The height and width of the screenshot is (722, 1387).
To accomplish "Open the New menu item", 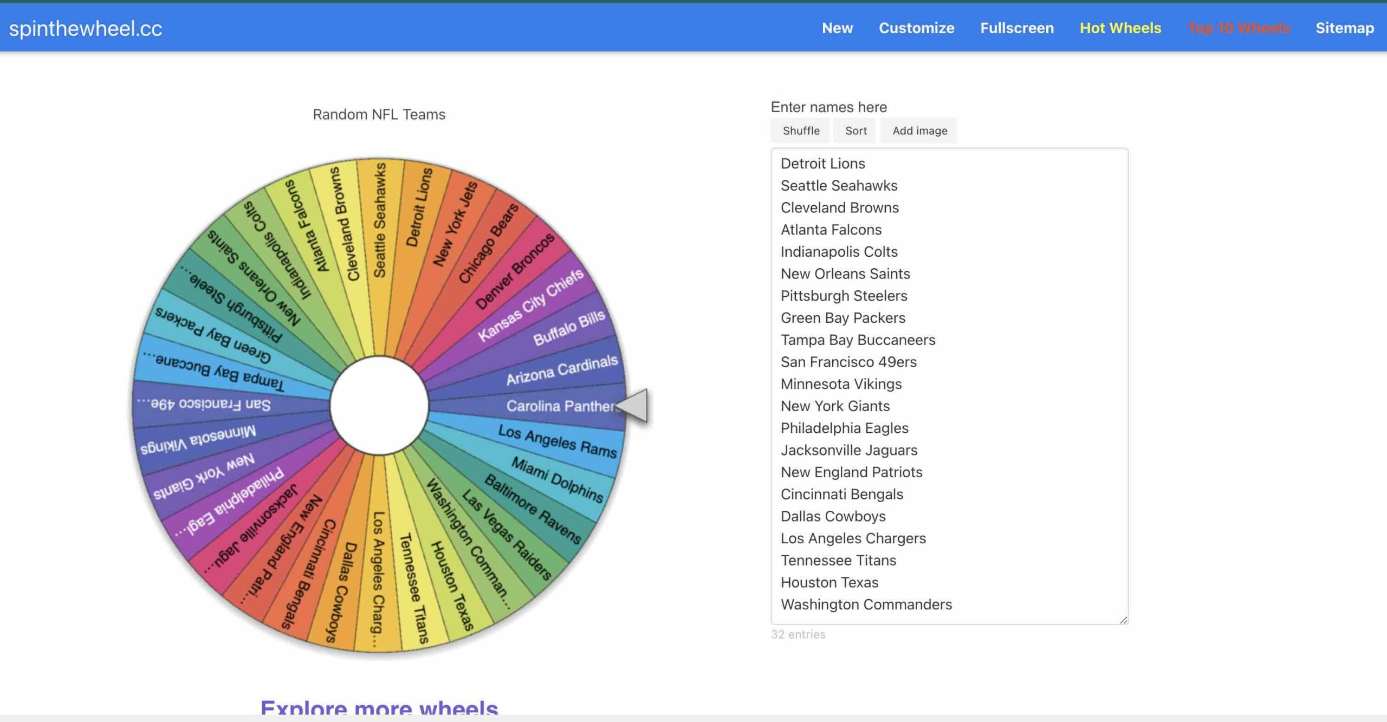I will (x=837, y=28).
